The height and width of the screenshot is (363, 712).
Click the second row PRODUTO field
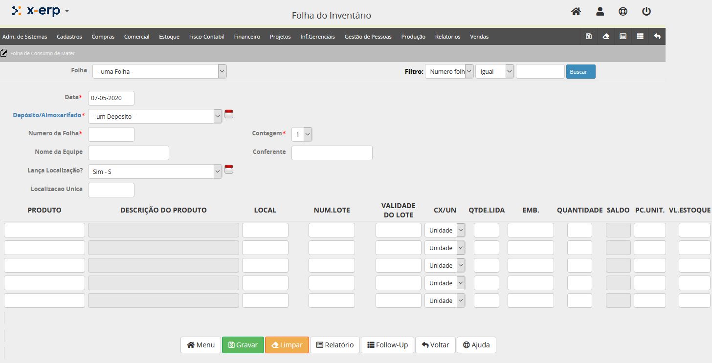click(x=44, y=248)
